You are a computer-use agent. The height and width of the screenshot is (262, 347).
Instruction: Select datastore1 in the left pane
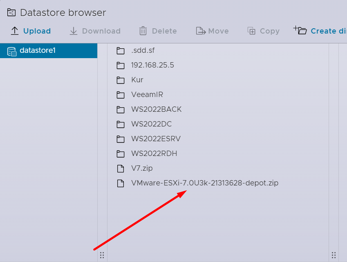pos(49,51)
